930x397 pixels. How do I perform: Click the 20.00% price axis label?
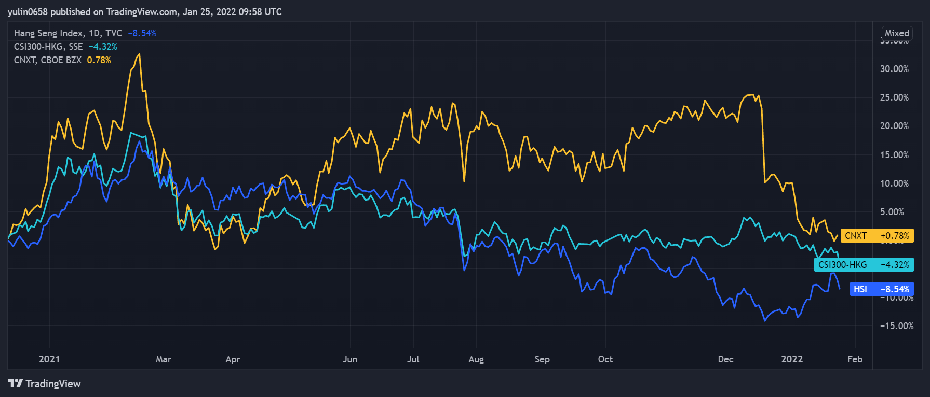(894, 126)
